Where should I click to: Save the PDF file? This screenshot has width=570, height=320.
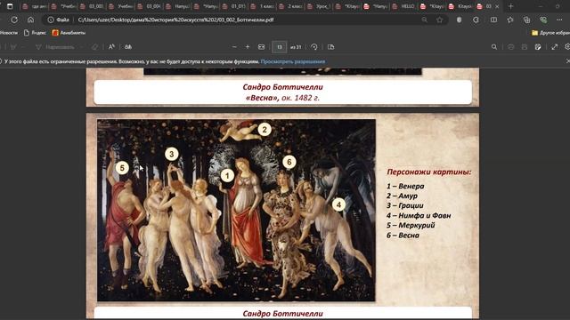(x=525, y=47)
